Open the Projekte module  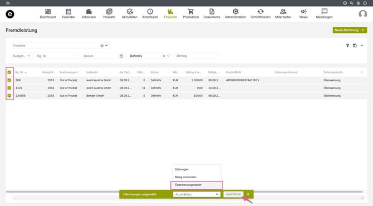109,14
